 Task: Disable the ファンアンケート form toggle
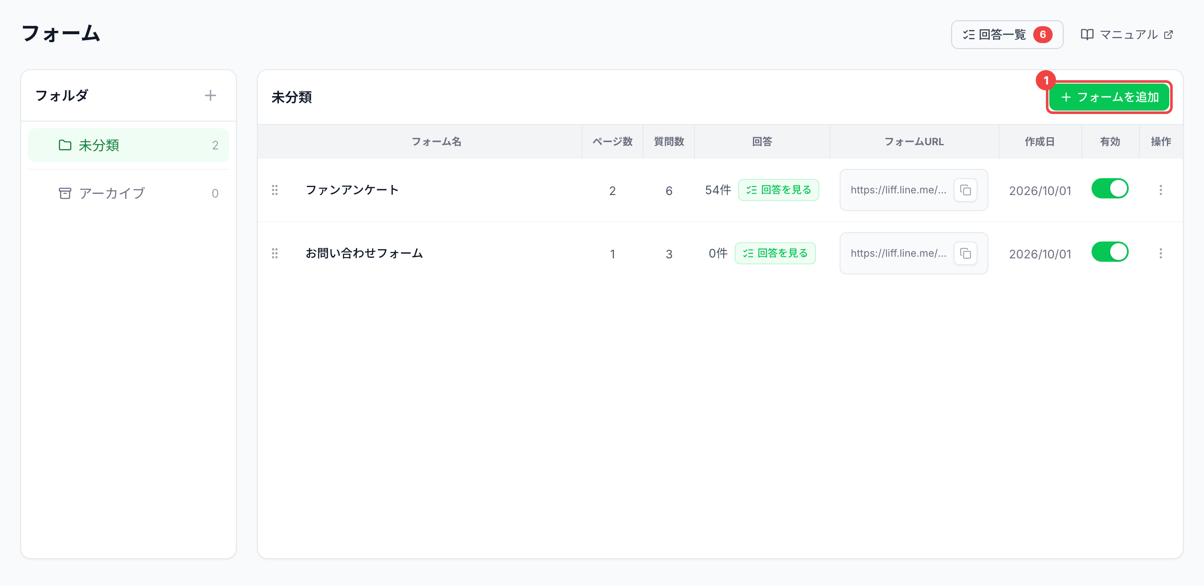pyautogui.click(x=1110, y=189)
